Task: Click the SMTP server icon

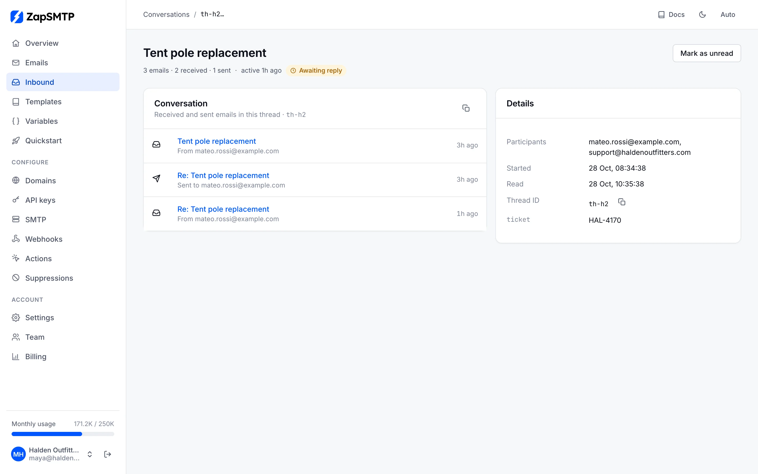Action: pos(16,219)
